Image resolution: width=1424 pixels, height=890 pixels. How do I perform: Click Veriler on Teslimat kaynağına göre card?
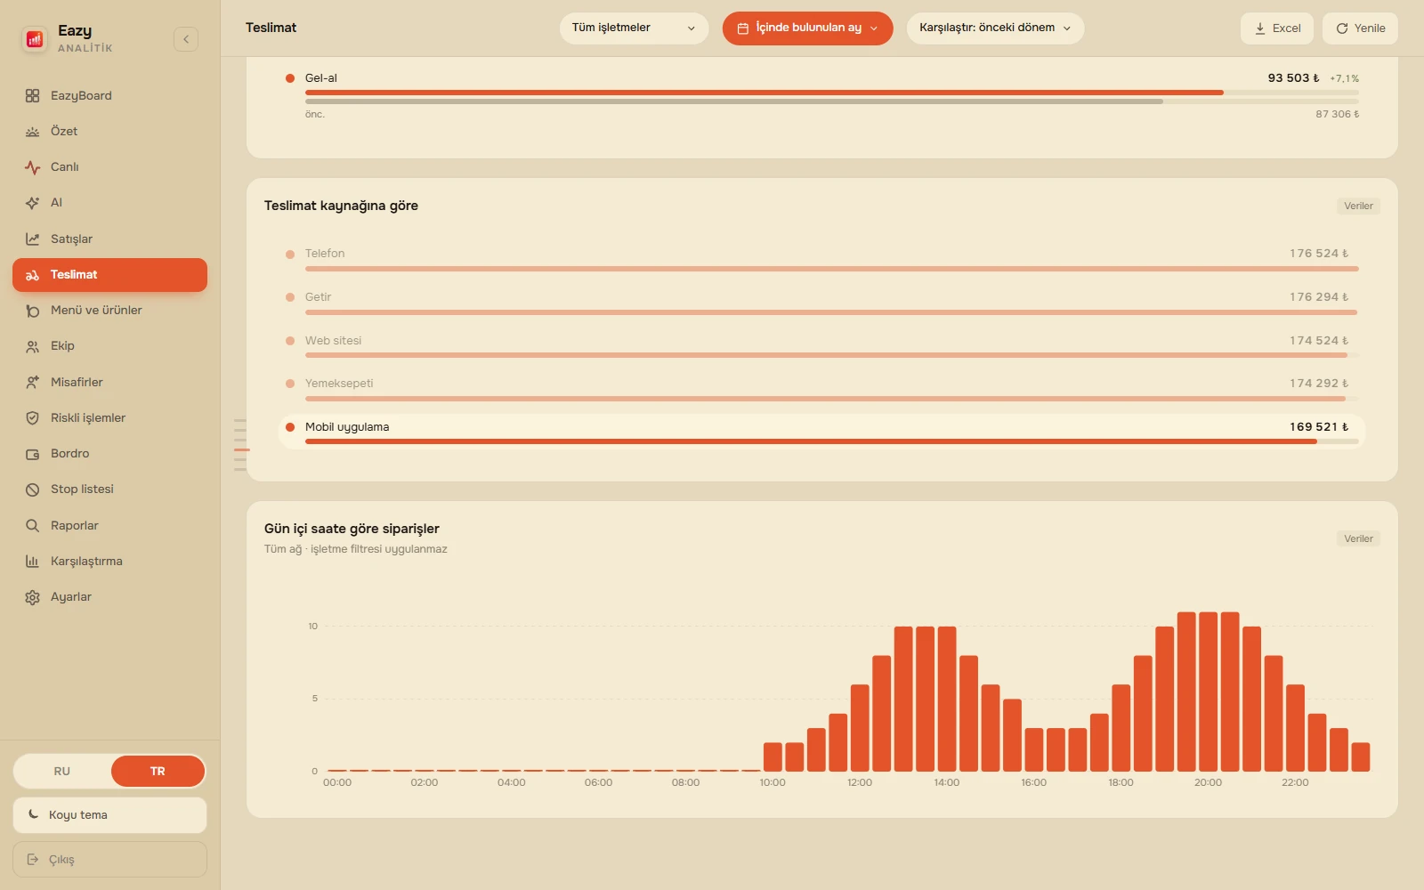(1358, 206)
